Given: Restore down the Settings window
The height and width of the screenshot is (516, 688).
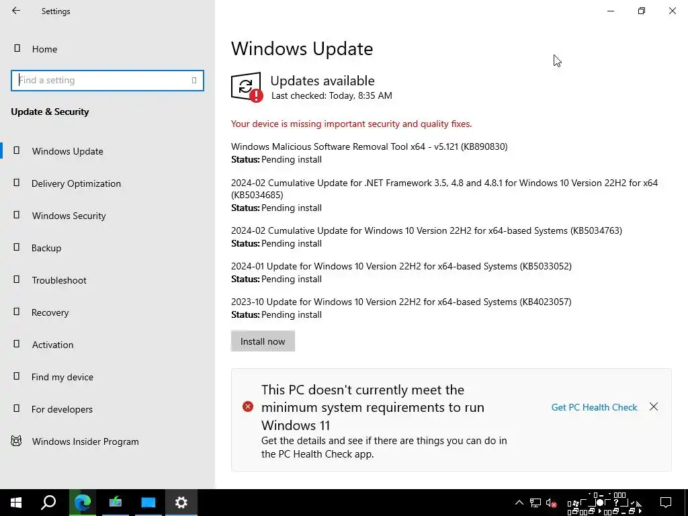Looking at the screenshot, I should [x=642, y=11].
